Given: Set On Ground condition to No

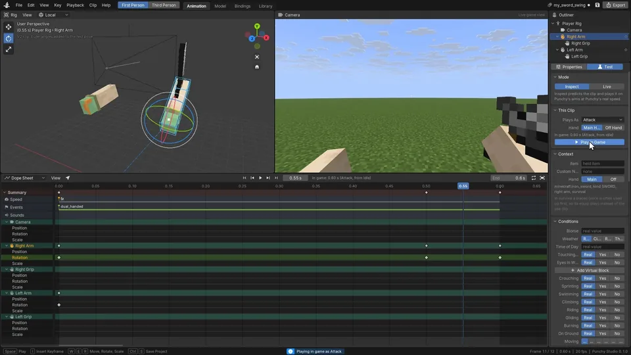Looking at the screenshot, I should tap(617, 333).
